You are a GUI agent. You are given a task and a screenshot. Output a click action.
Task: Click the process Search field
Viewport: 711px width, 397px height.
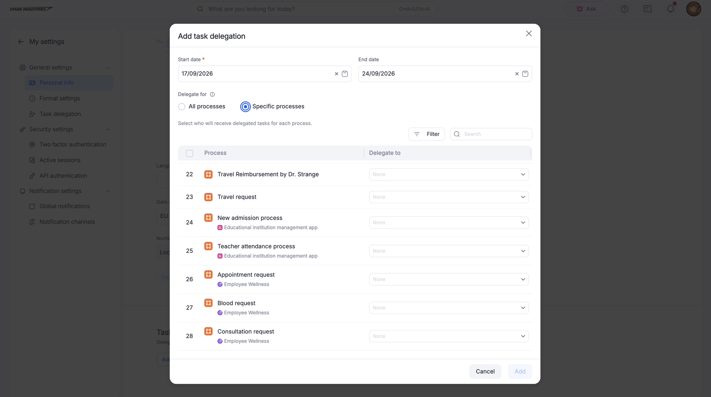(491, 134)
